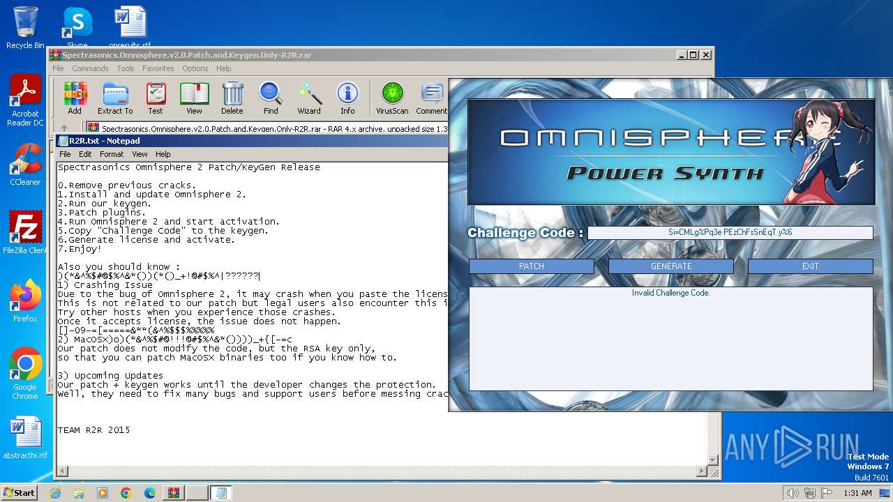Click the Start button
This screenshot has width=893, height=502.
pos(19,493)
